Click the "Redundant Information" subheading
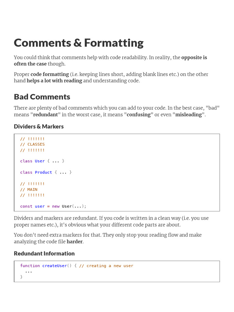Screen dimensions: 234x312 pos(44,253)
